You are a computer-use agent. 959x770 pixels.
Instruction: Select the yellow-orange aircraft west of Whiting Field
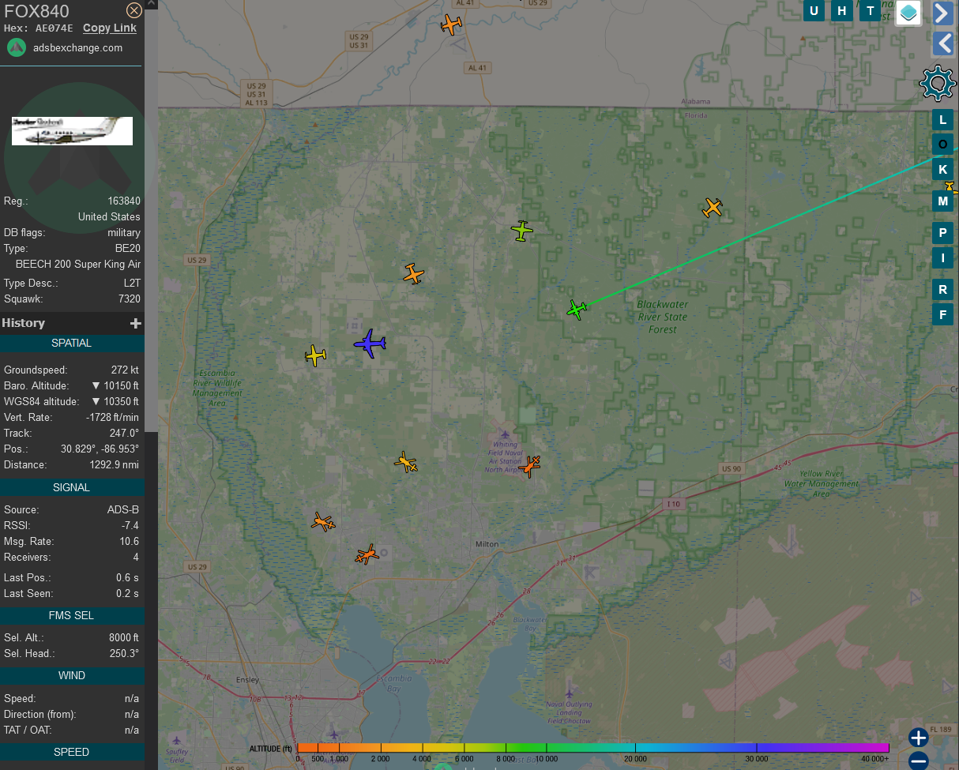point(406,463)
